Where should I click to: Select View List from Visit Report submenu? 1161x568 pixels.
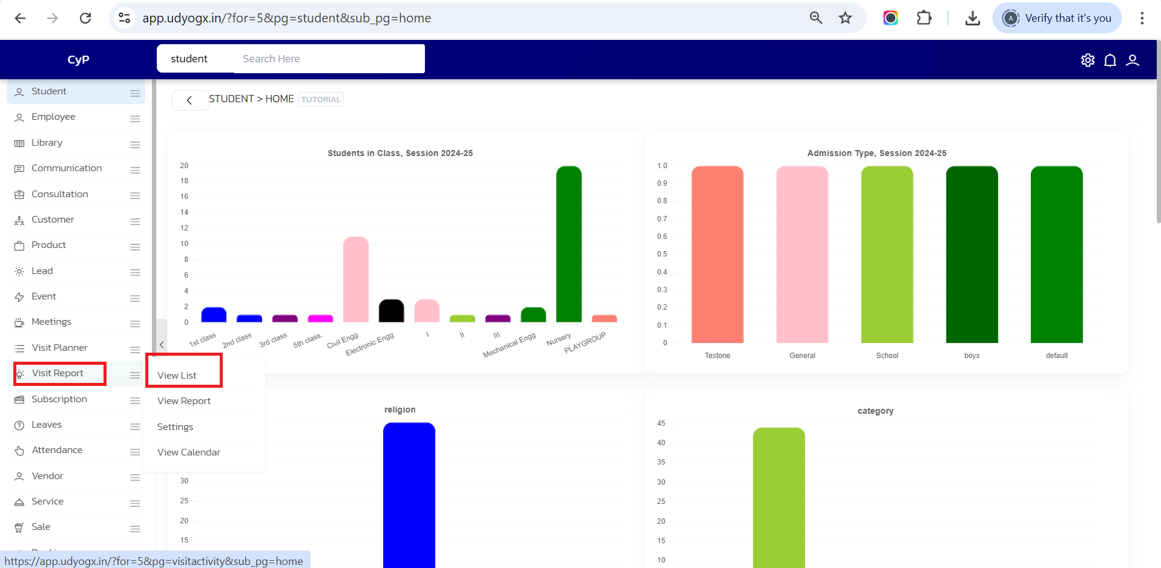[177, 376]
